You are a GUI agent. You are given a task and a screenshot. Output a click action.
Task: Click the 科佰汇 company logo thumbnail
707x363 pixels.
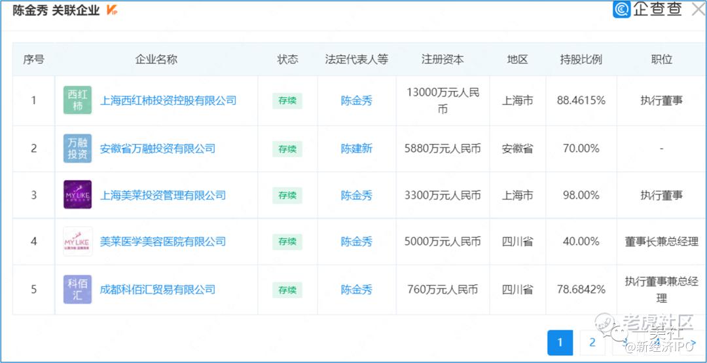coord(77,290)
